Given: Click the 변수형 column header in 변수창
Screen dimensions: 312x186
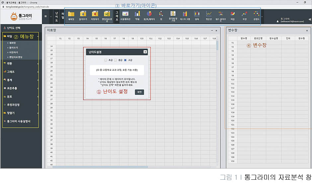Looking at the screenshot, I should coord(301,38).
